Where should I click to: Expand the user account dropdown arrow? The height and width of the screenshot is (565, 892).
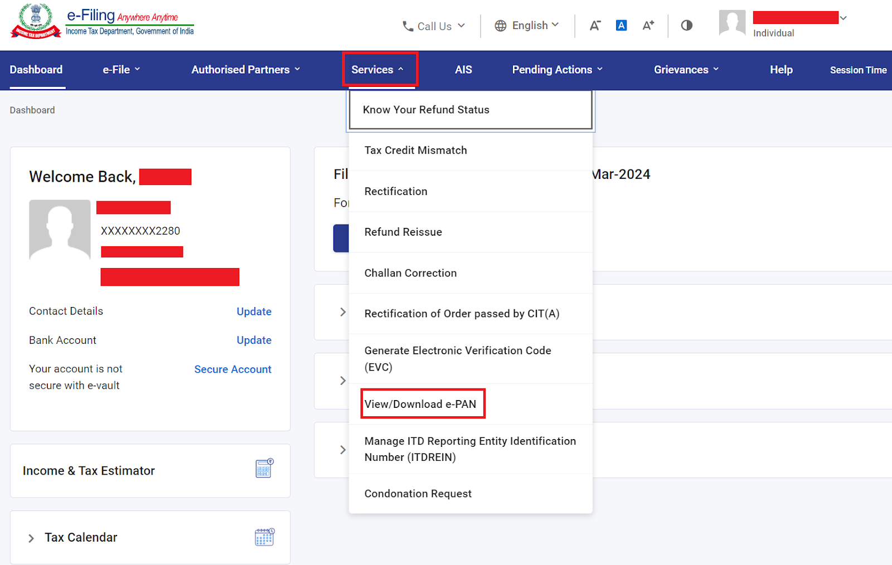click(x=843, y=18)
